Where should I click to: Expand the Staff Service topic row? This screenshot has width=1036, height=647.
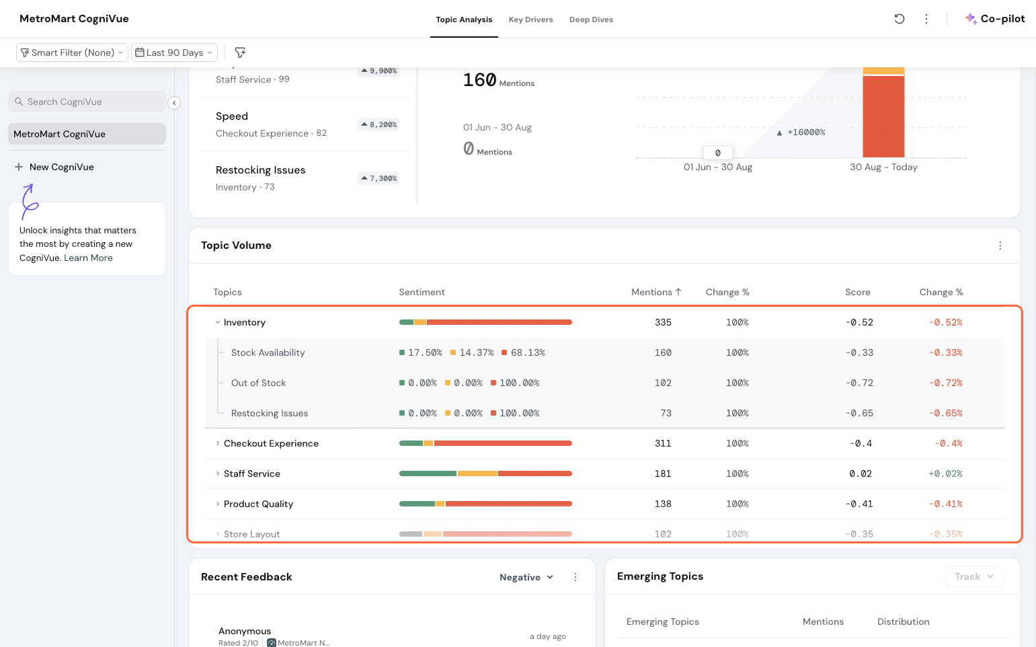(218, 473)
